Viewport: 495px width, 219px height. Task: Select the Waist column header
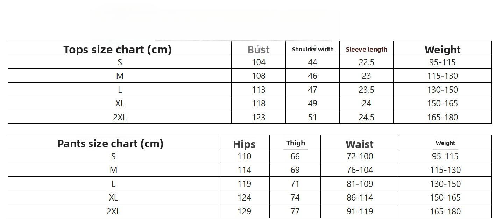pyautogui.click(x=360, y=144)
